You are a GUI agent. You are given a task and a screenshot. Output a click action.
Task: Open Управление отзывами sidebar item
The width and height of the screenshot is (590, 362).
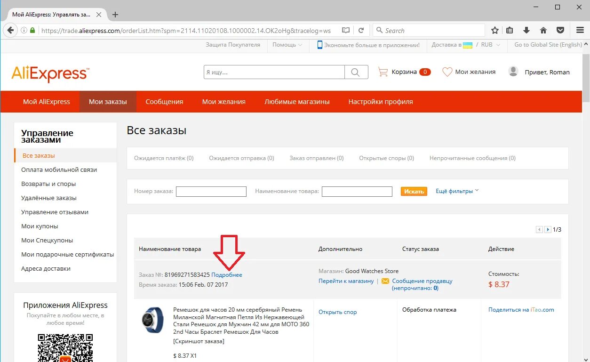[55, 212]
